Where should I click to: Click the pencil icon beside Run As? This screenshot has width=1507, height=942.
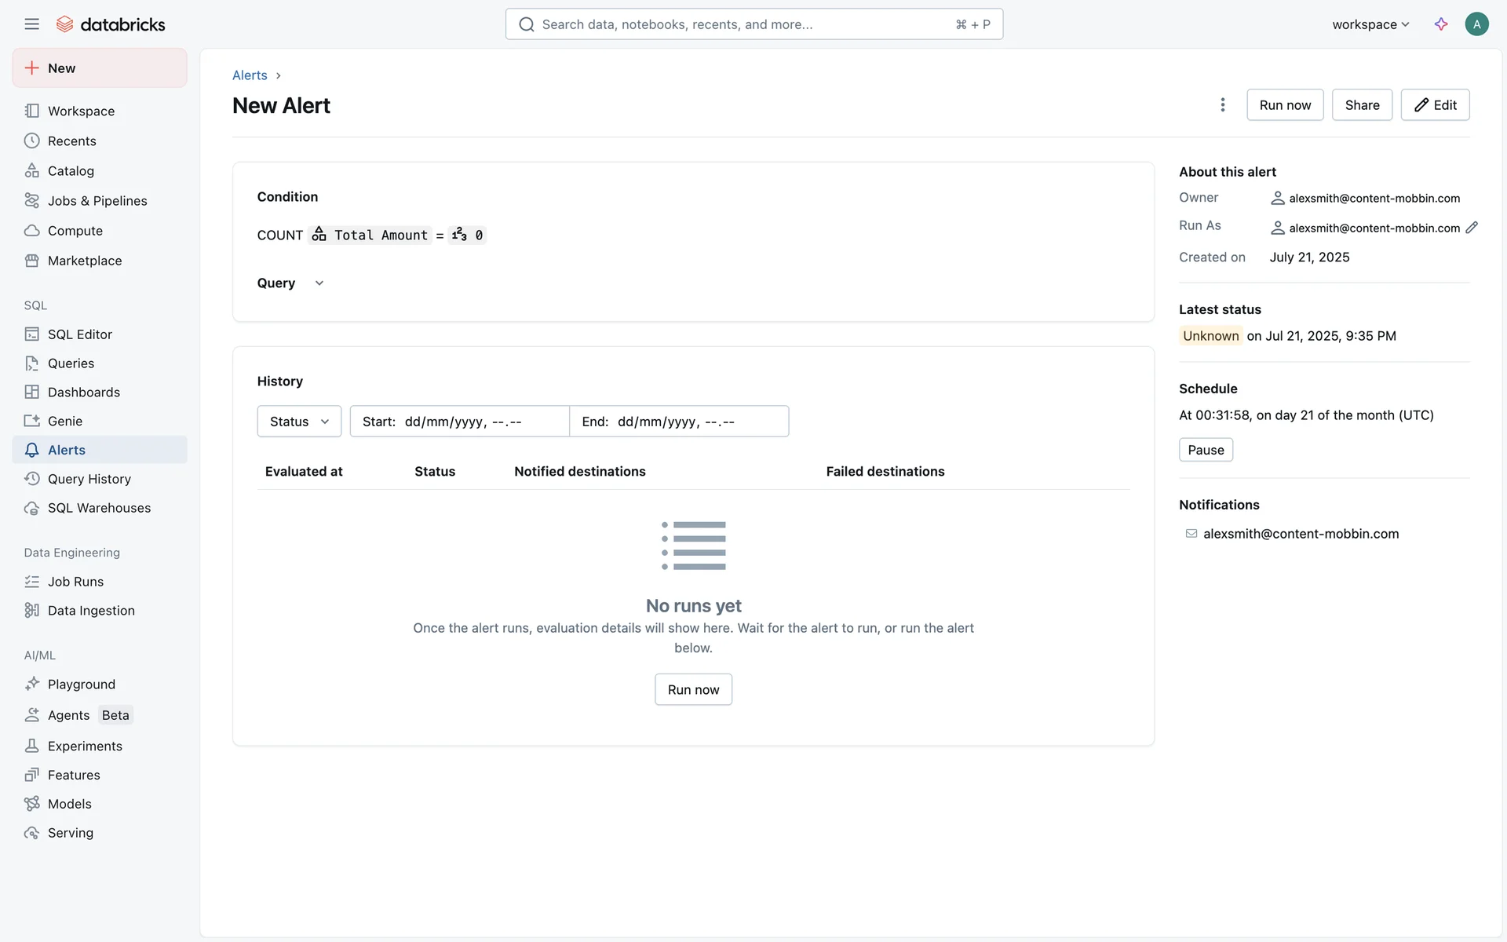1472,228
